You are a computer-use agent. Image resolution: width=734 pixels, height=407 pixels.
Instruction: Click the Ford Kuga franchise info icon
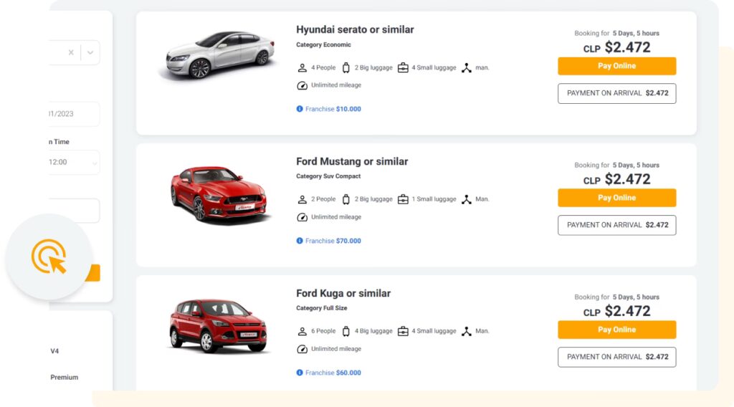(300, 373)
